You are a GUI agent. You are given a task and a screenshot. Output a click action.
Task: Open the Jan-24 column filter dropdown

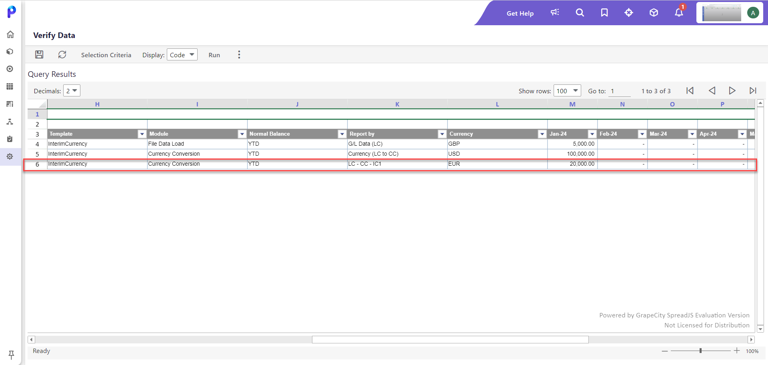[592, 134]
